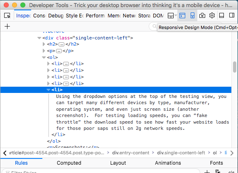Viewport: 238px width, 173px height.
Task: Expand the h2 element node
Action: [x=44, y=44]
